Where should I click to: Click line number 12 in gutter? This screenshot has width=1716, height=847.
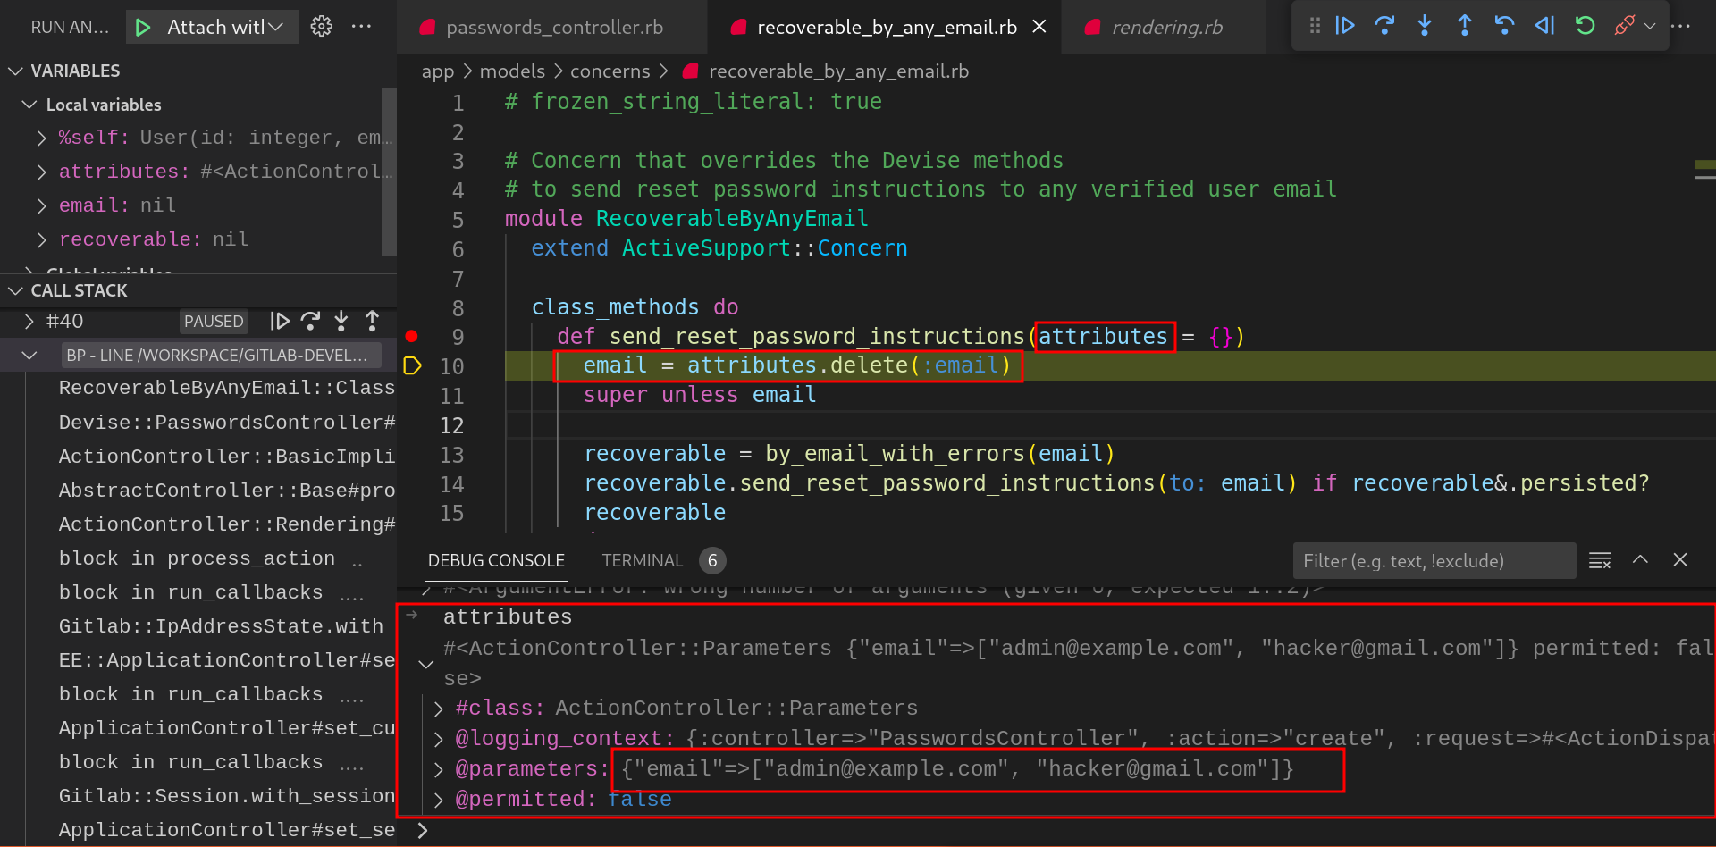pyautogui.click(x=451, y=425)
